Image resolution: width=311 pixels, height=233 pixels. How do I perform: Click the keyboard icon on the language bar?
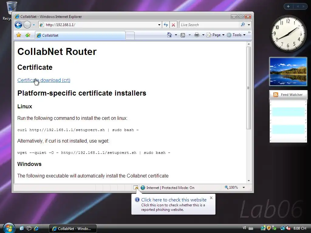tap(251, 228)
